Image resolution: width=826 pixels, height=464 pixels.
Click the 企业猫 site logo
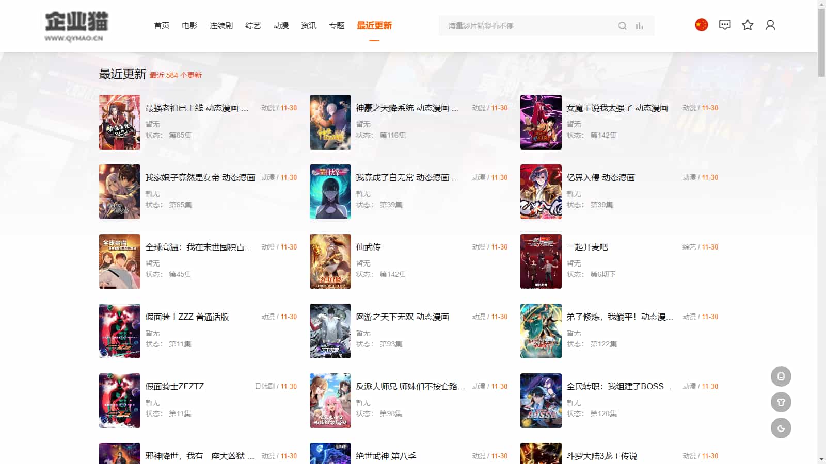[x=76, y=26]
